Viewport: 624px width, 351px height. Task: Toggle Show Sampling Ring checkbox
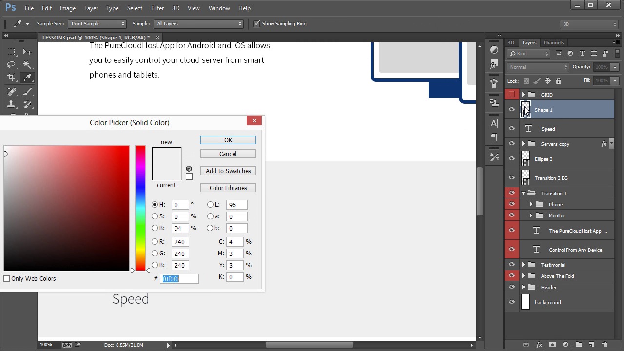(x=257, y=23)
